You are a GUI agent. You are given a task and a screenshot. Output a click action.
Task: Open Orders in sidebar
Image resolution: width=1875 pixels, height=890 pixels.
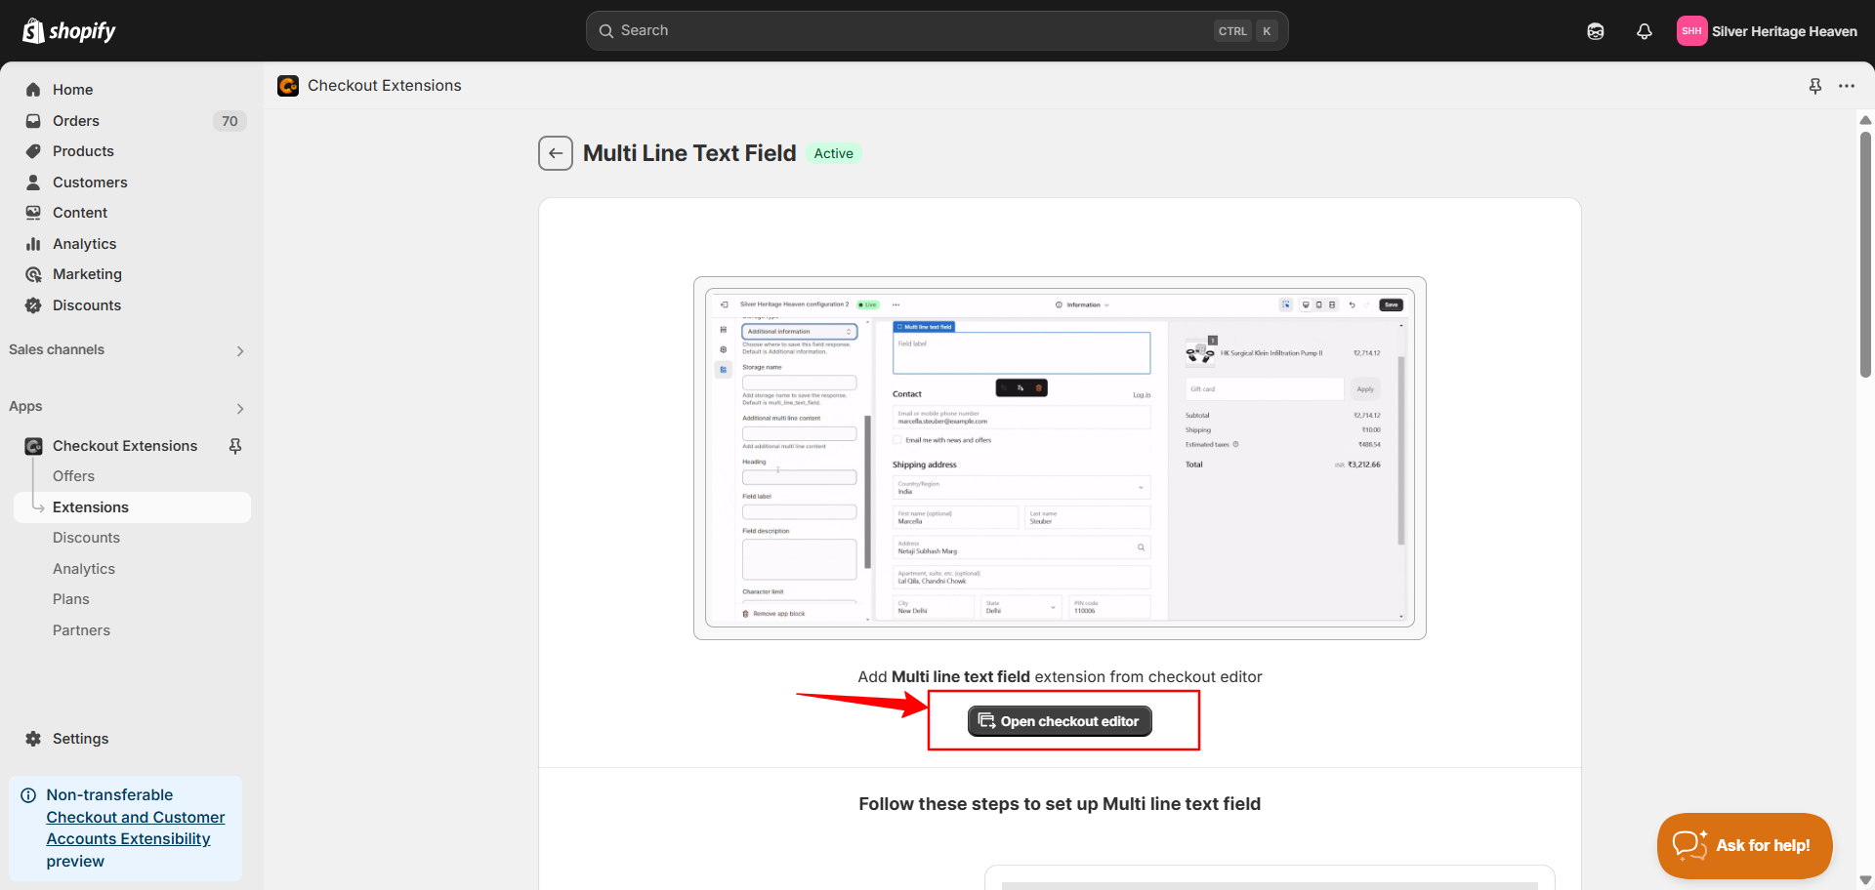tap(76, 121)
